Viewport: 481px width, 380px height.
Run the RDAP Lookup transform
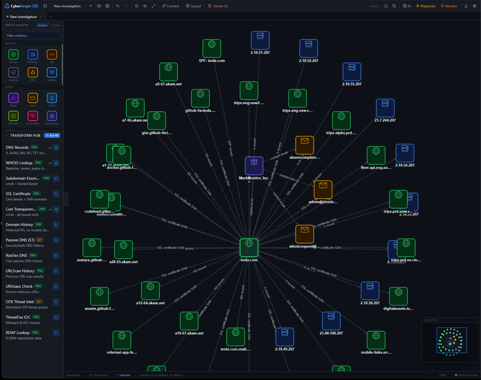coord(56,333)
